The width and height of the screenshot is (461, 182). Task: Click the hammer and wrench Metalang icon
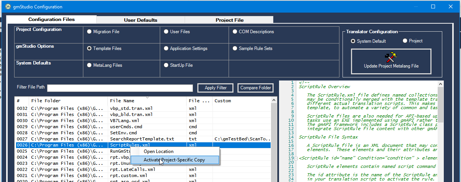(x=391, y=58)
